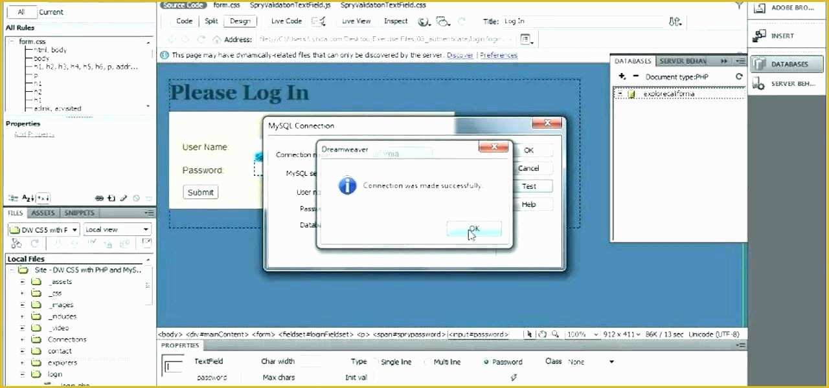This screenshot has height=388, width=829.
Task: Select the Source Code tab
Action: pyautogui.click(x=183, y=5)
